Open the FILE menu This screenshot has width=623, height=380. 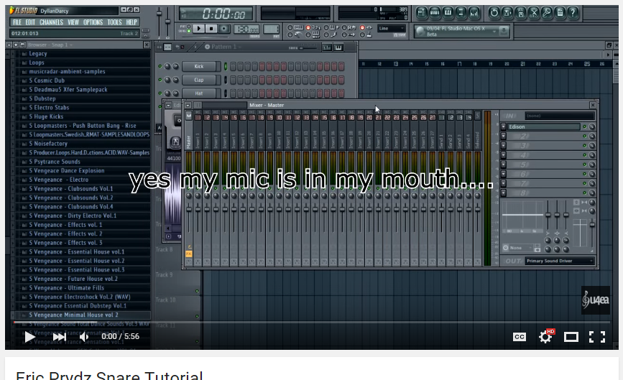pos(17,22)
